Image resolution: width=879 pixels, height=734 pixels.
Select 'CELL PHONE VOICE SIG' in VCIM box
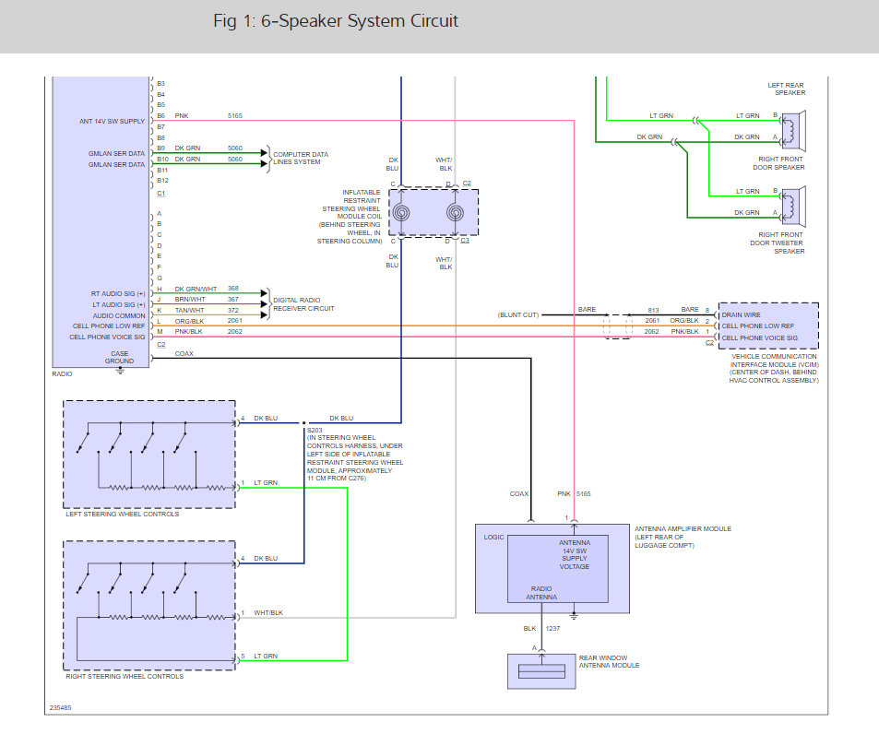pos(760,337)
